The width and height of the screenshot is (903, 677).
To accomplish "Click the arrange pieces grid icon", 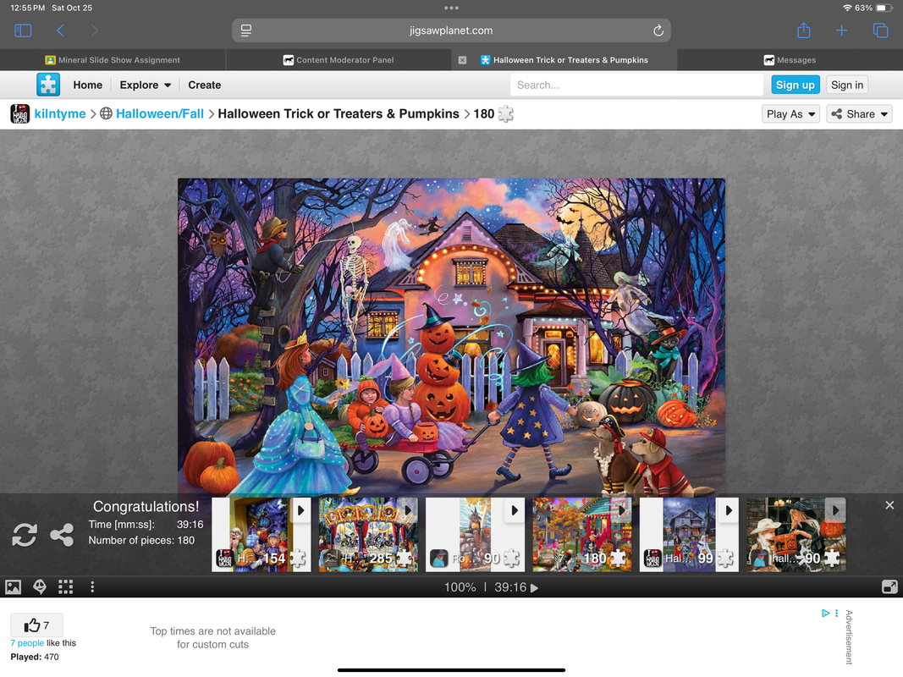I will click(66, 587).
